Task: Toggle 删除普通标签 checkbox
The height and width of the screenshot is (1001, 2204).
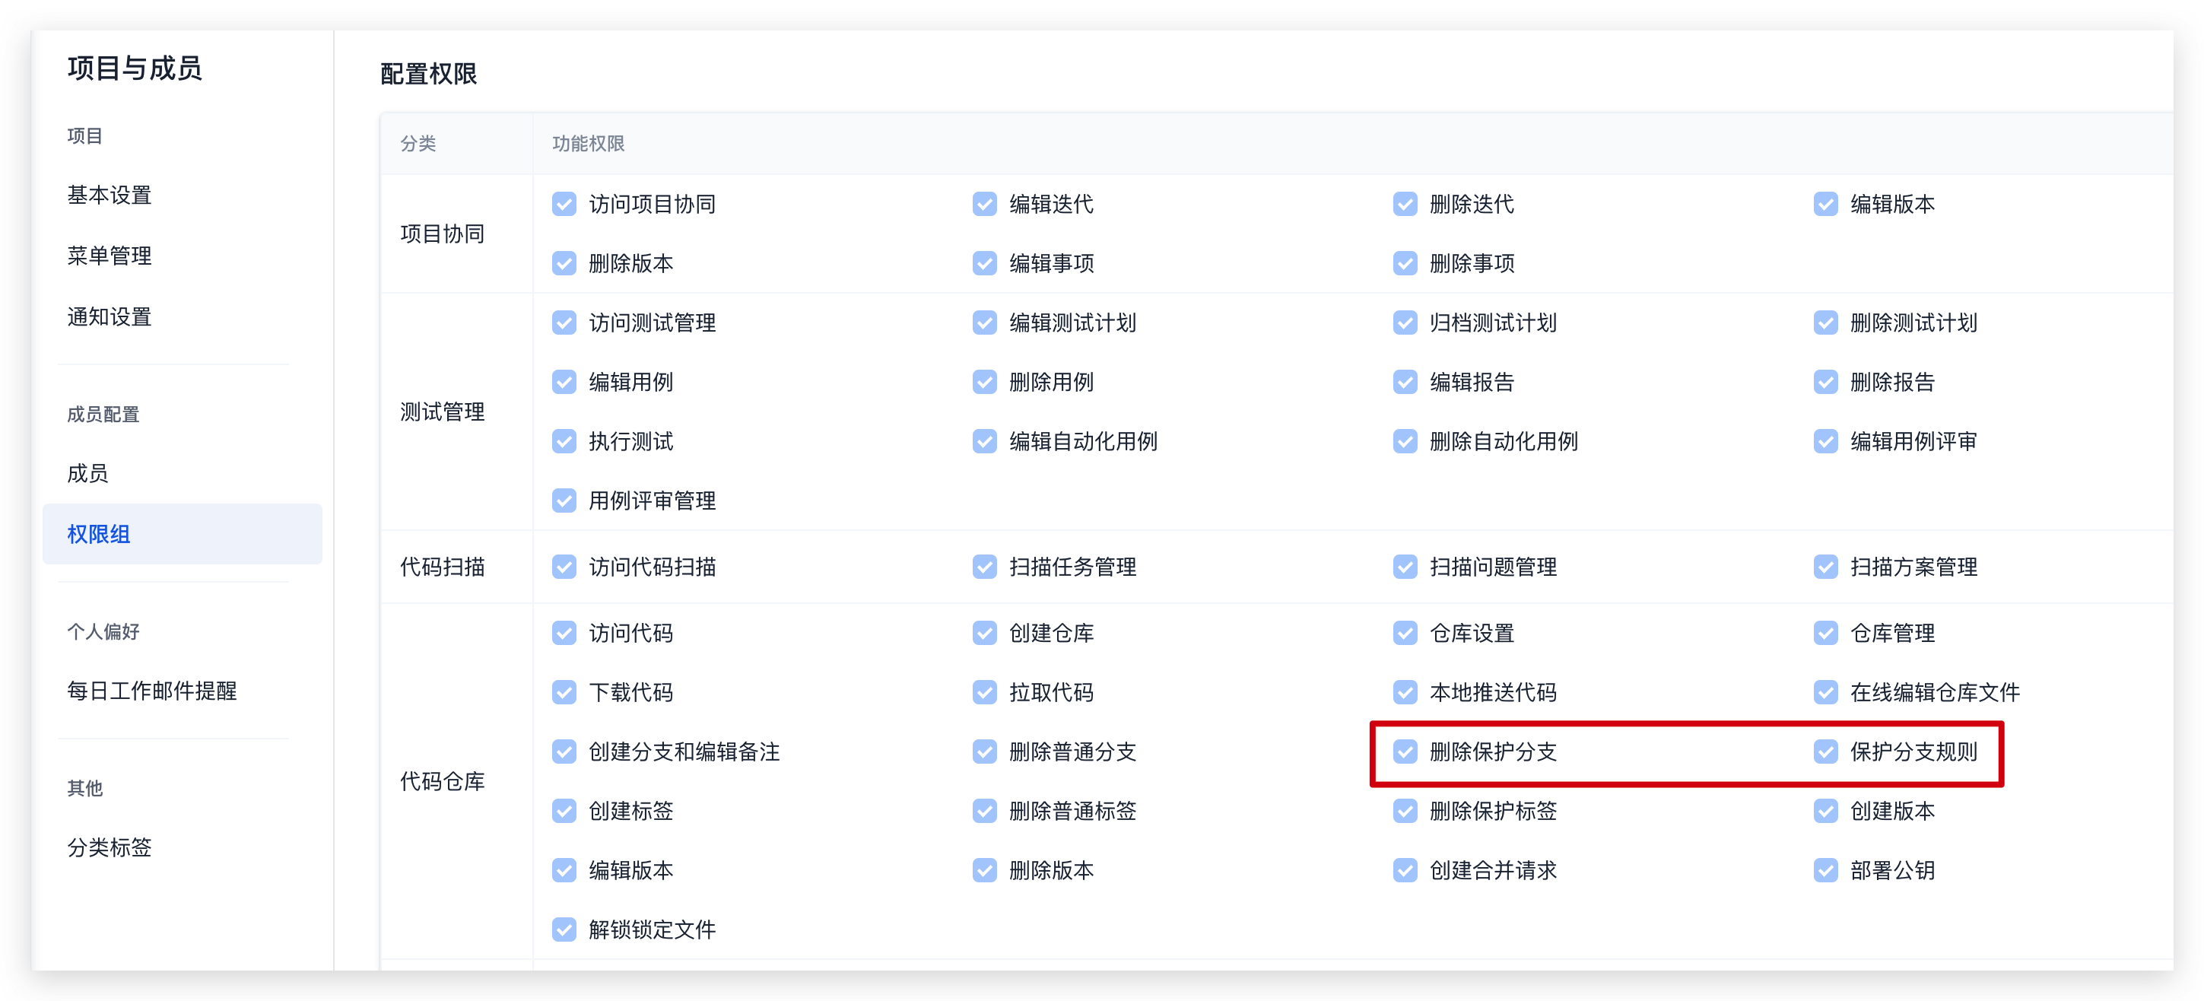Action: [x=985, y=811]
